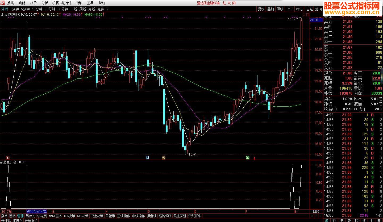Image resolution: width=383 pixels, height=222 pixels.
Task: Click the blue 财 marker below the chart
Action: (147, 158)
